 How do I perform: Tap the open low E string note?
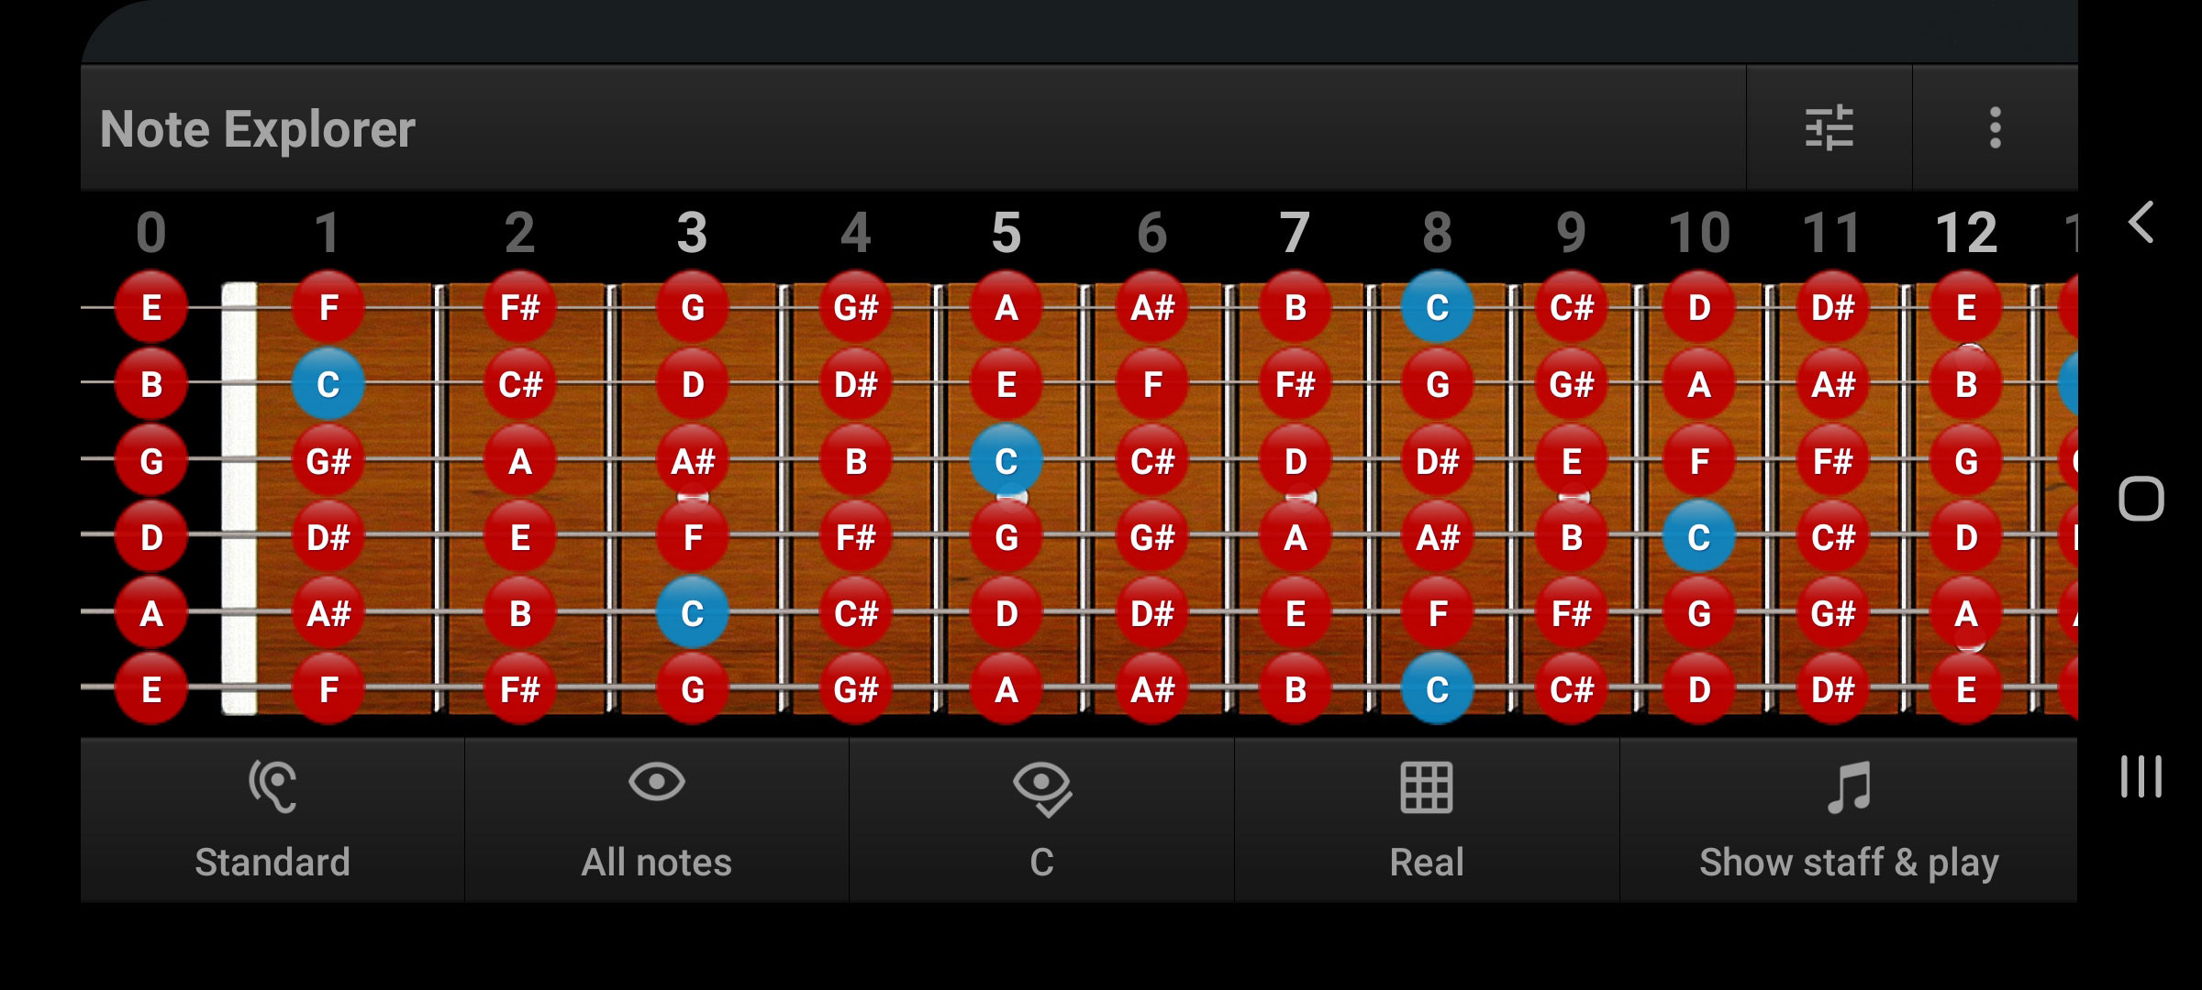coord(151,688)
